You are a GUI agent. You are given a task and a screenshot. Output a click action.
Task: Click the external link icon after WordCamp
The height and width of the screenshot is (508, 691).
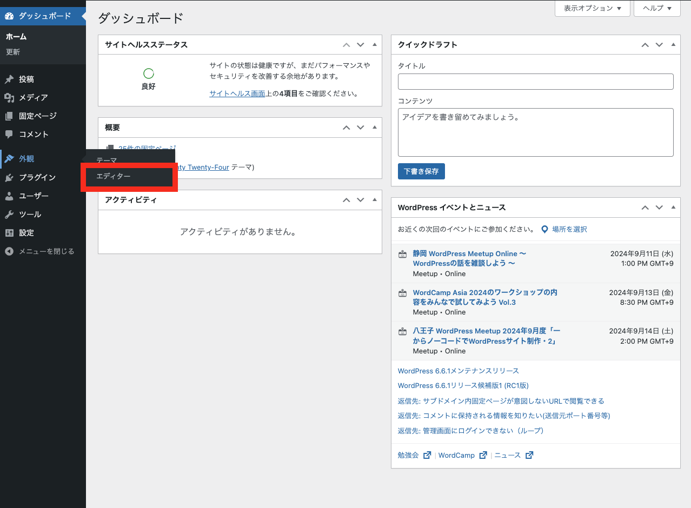click(x=483, y=455)
